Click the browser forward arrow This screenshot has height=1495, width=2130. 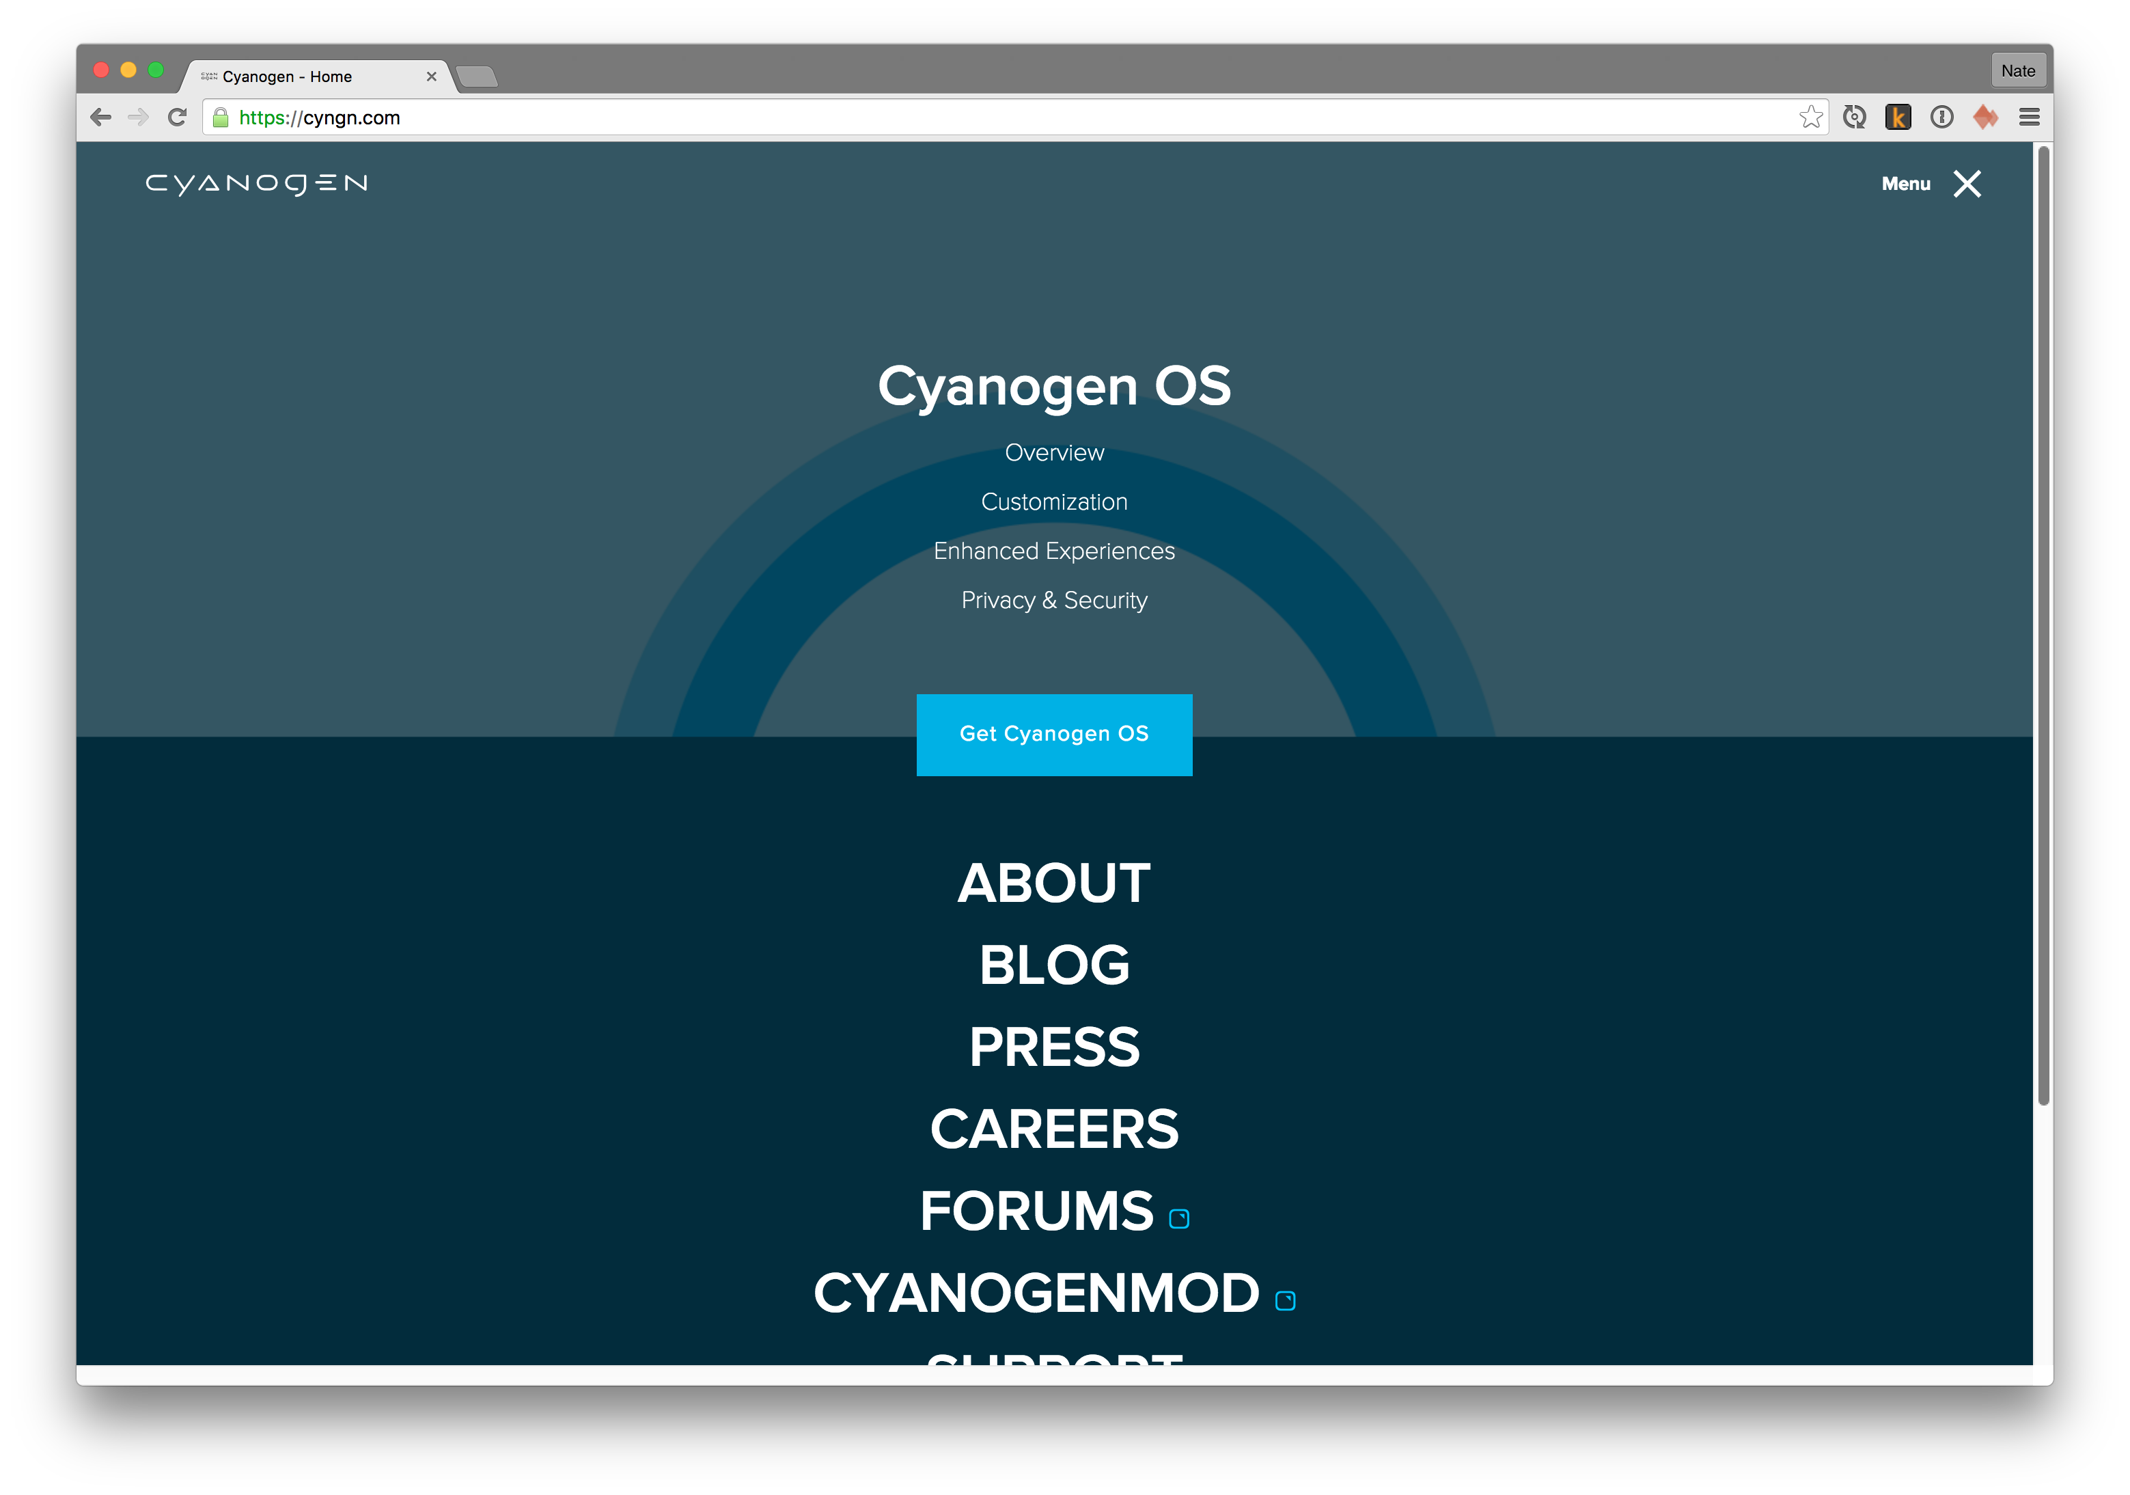(x=138, y=117)
